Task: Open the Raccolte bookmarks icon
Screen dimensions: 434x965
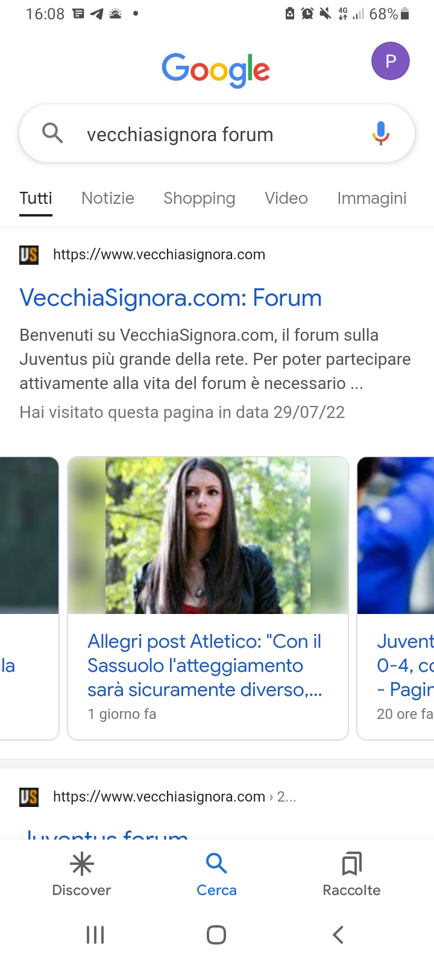Action: click(351, 864)
